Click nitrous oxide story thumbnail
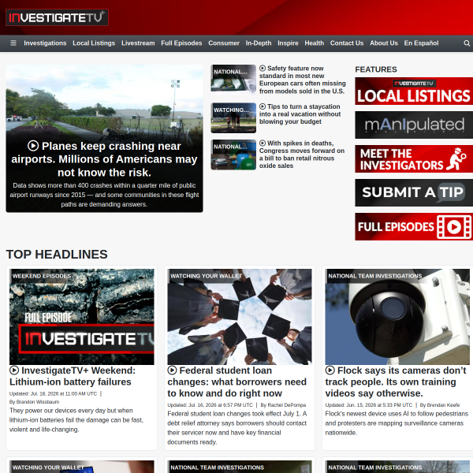 [233, 155]
